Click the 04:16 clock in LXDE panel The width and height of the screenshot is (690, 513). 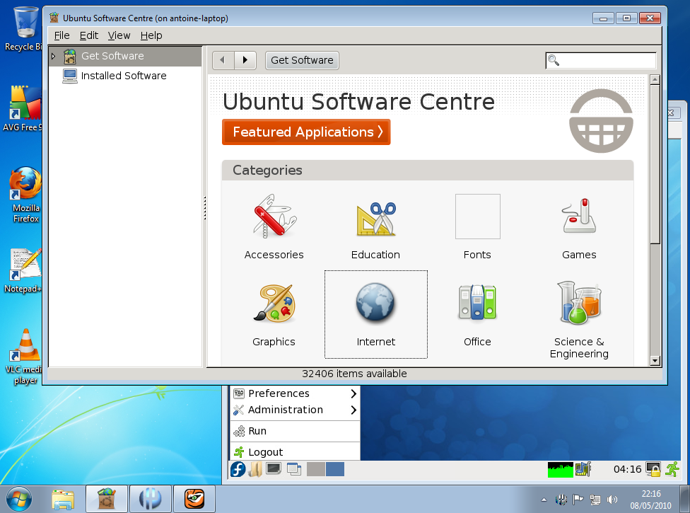(628, 469)
